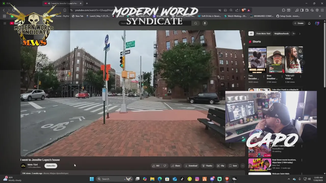326x183 pixels.
Task: Open weather widget showing 70°F
Action: pos(12,179)
